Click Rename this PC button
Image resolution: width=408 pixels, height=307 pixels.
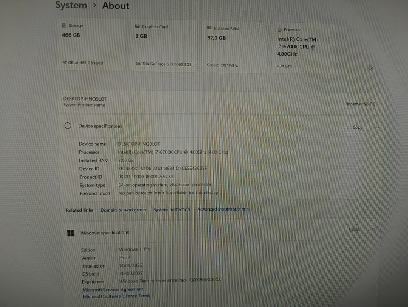pos(360,104)
